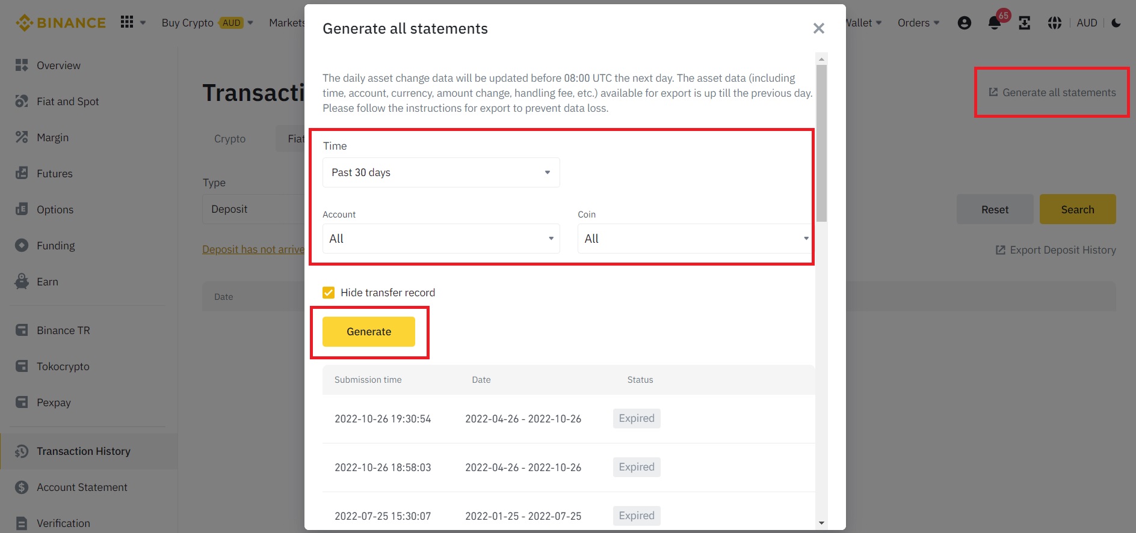This screenshot has width=1136, height=533.
Task: Open the apps grid menu icon
Action: coord(127,22)
